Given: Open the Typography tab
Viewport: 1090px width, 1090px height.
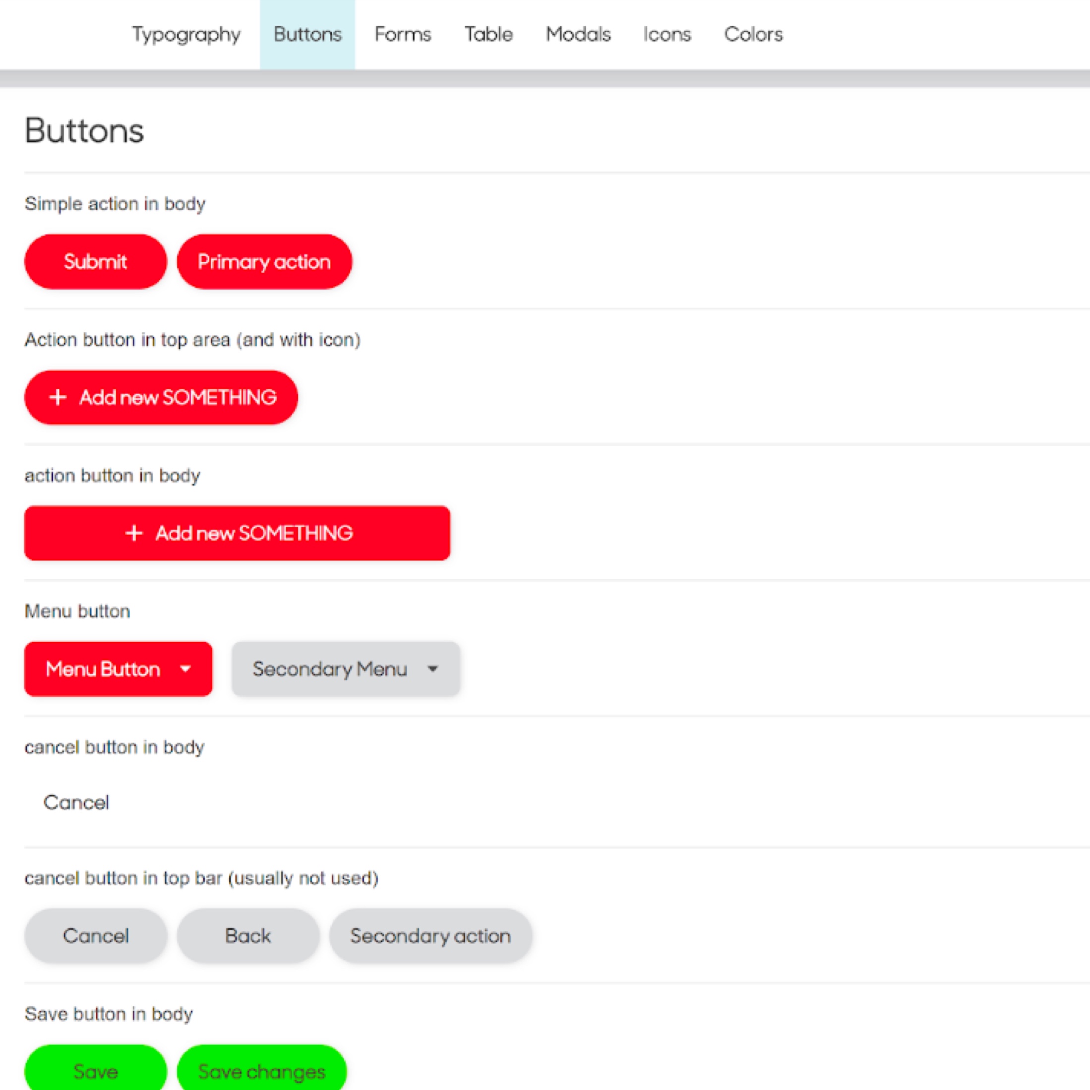Looking at the screenshot, I should pyautogui.click(x=186, y=34).
